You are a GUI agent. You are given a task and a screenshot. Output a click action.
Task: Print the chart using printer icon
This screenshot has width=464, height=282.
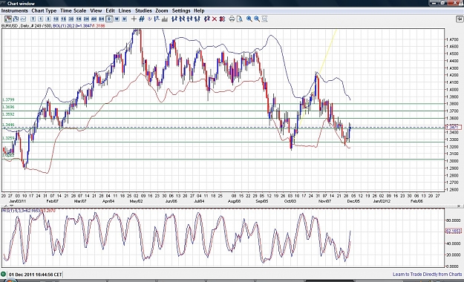click(x=232, y=19)
